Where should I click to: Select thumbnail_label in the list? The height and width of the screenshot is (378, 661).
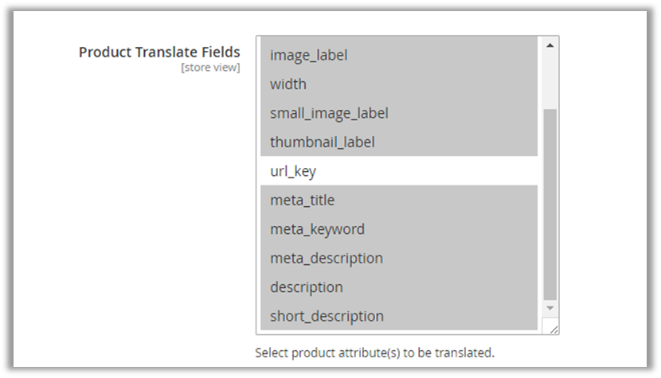point(322,142)
